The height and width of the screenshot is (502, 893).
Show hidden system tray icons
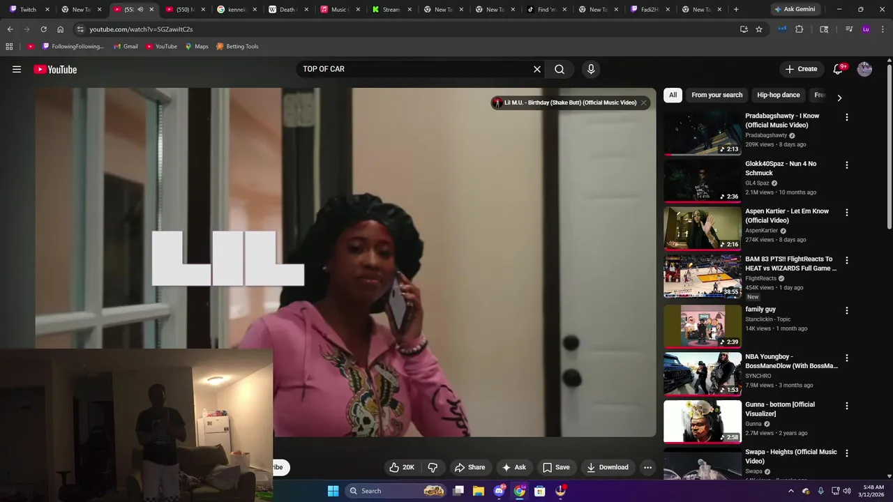pyautogui.click(x=790, y=491)
